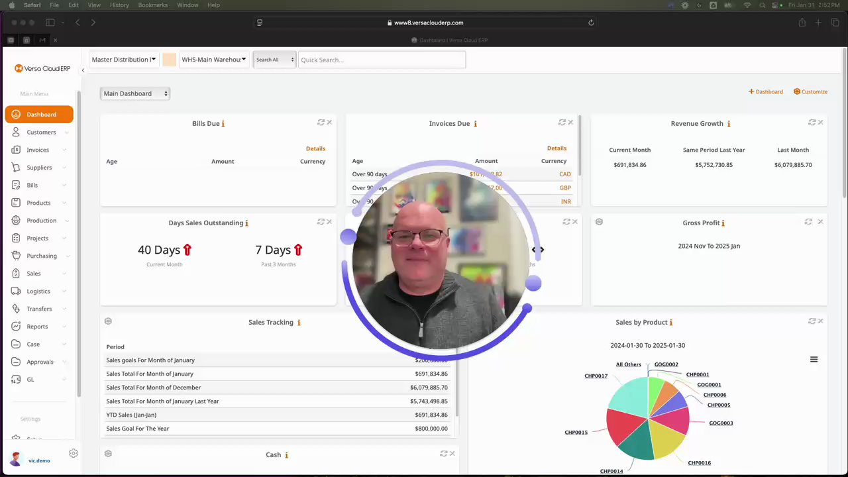Viewport: 848px width, 477px height.
Task: Click the add Dashboard link
Action: 766,91
